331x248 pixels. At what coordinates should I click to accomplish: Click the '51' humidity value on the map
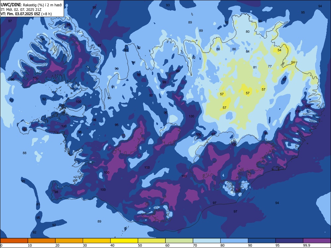coord(293,62)
